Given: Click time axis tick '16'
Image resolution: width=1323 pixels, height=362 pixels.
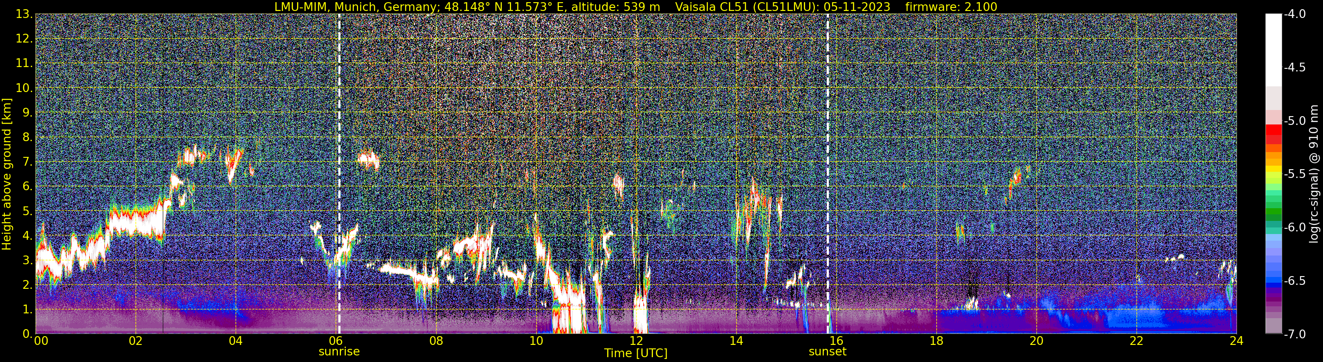Looking at the screenshot, I should (x=836, y=341).
